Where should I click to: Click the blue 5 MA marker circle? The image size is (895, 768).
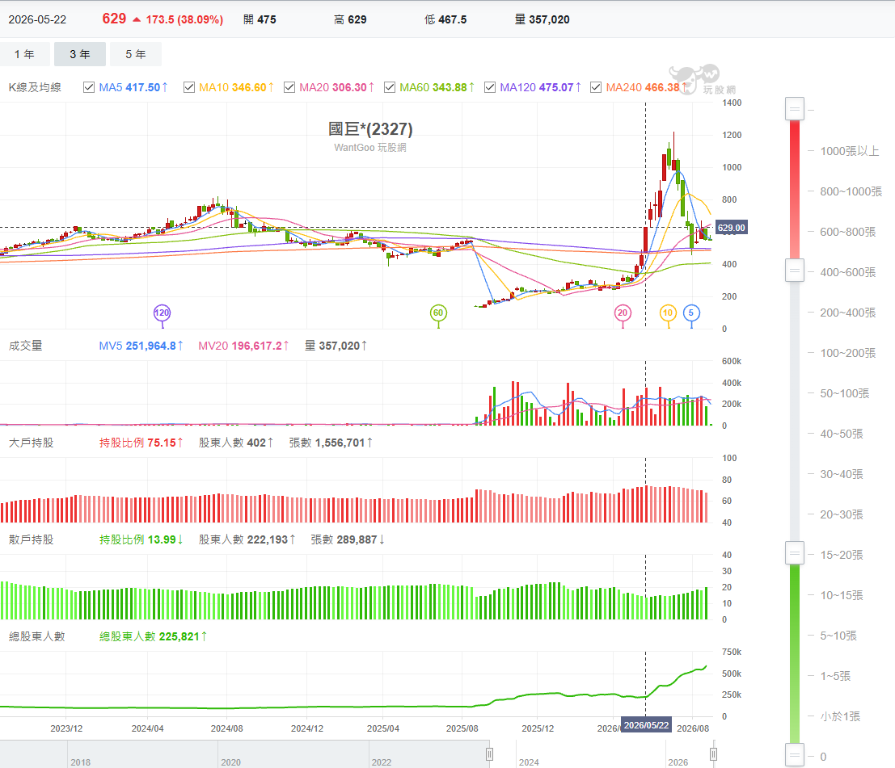tap(691, 313)
